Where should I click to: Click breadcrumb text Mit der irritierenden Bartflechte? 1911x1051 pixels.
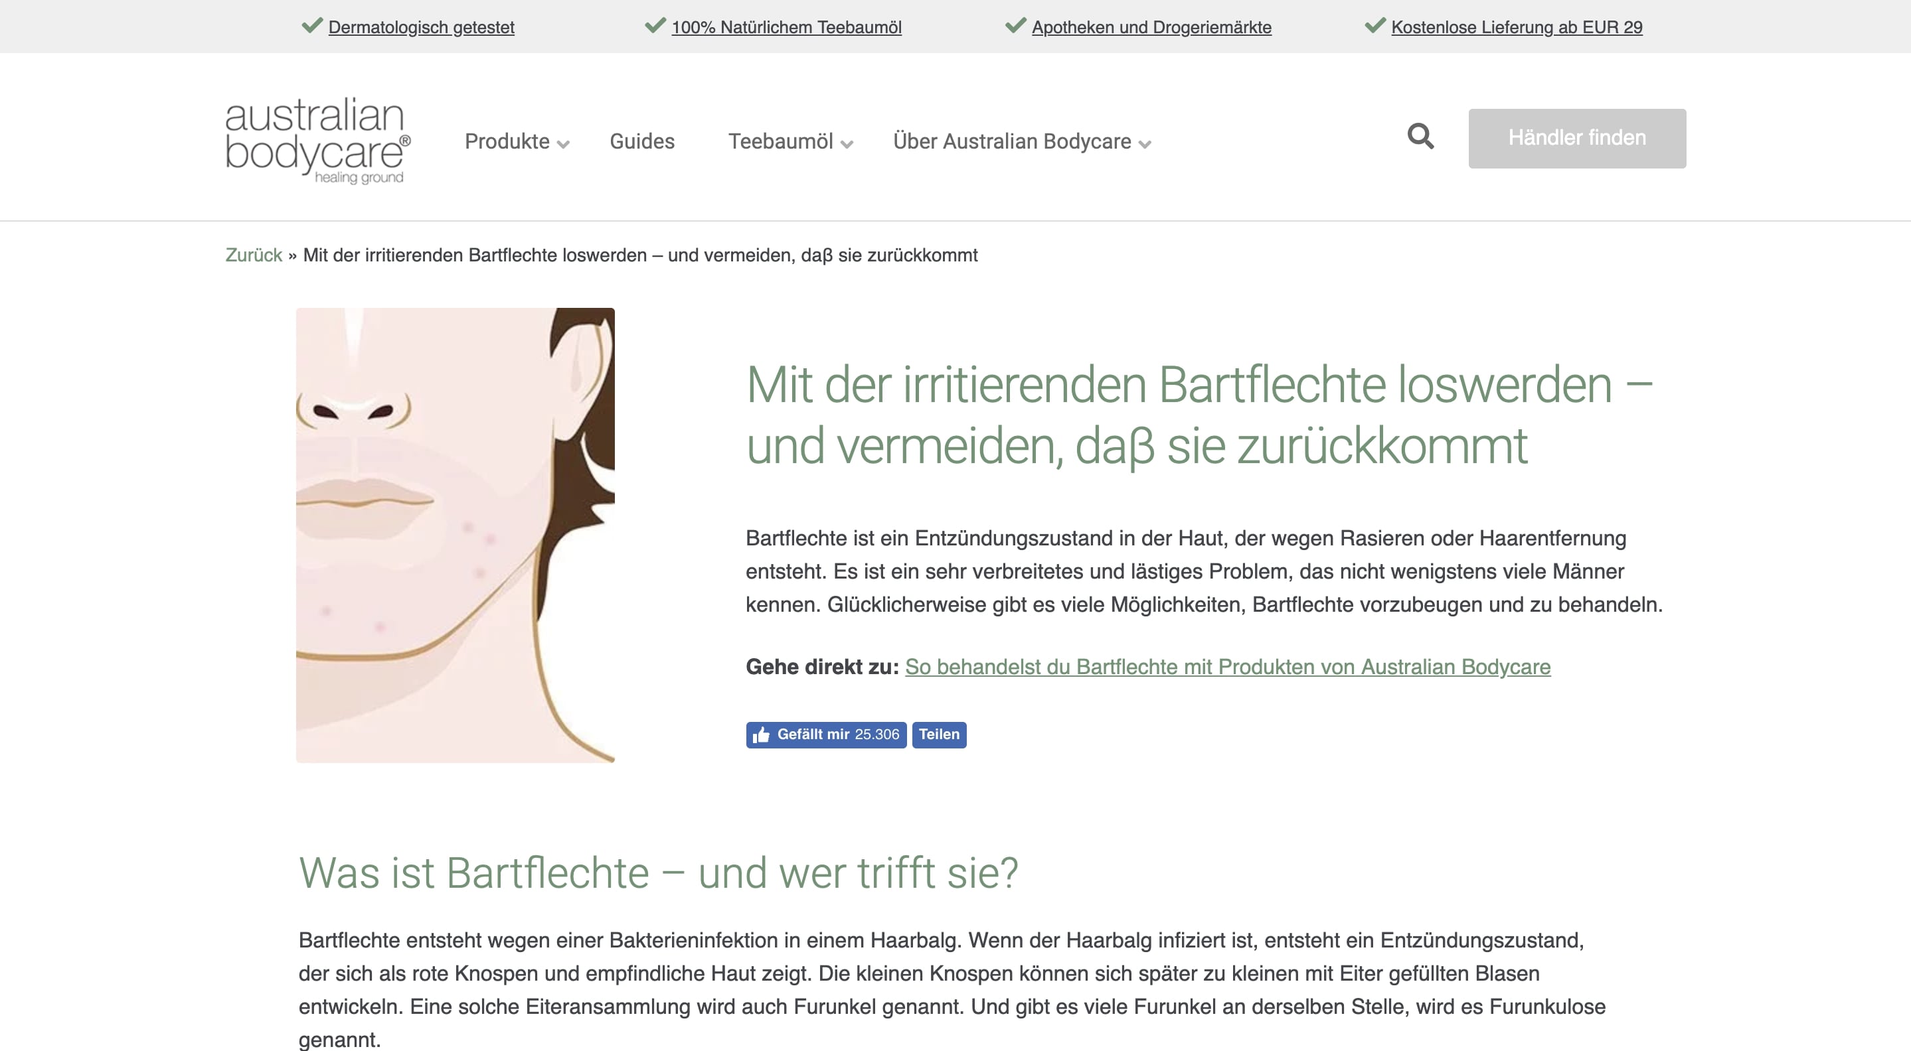(640, 255)
